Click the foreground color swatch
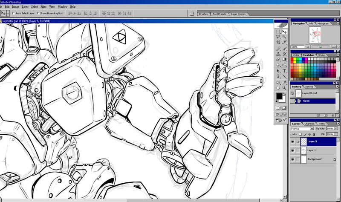341x202 pixels. [279, 96]
